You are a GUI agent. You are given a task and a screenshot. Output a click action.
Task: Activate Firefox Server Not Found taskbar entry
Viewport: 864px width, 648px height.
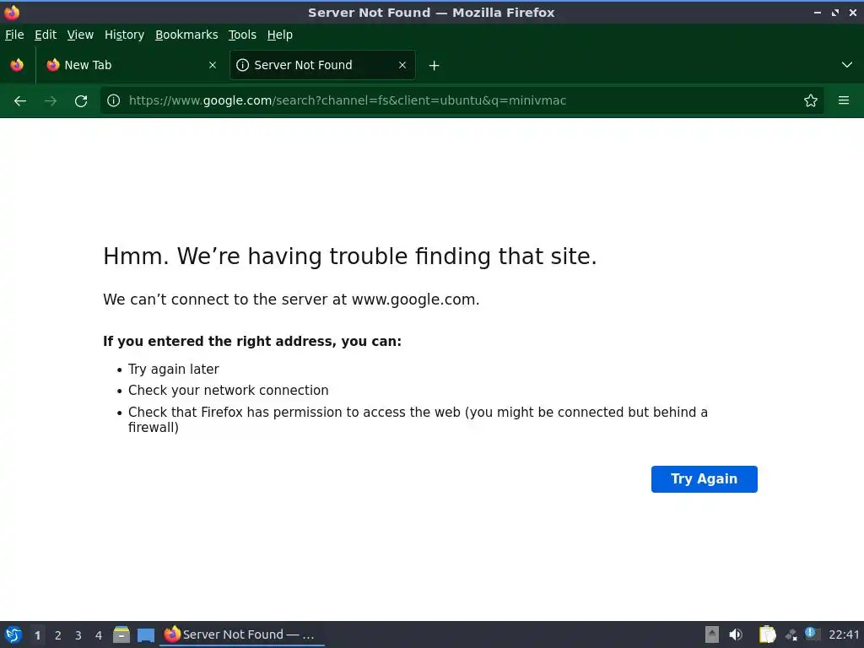pyautogui.click(x=242, y=634)
